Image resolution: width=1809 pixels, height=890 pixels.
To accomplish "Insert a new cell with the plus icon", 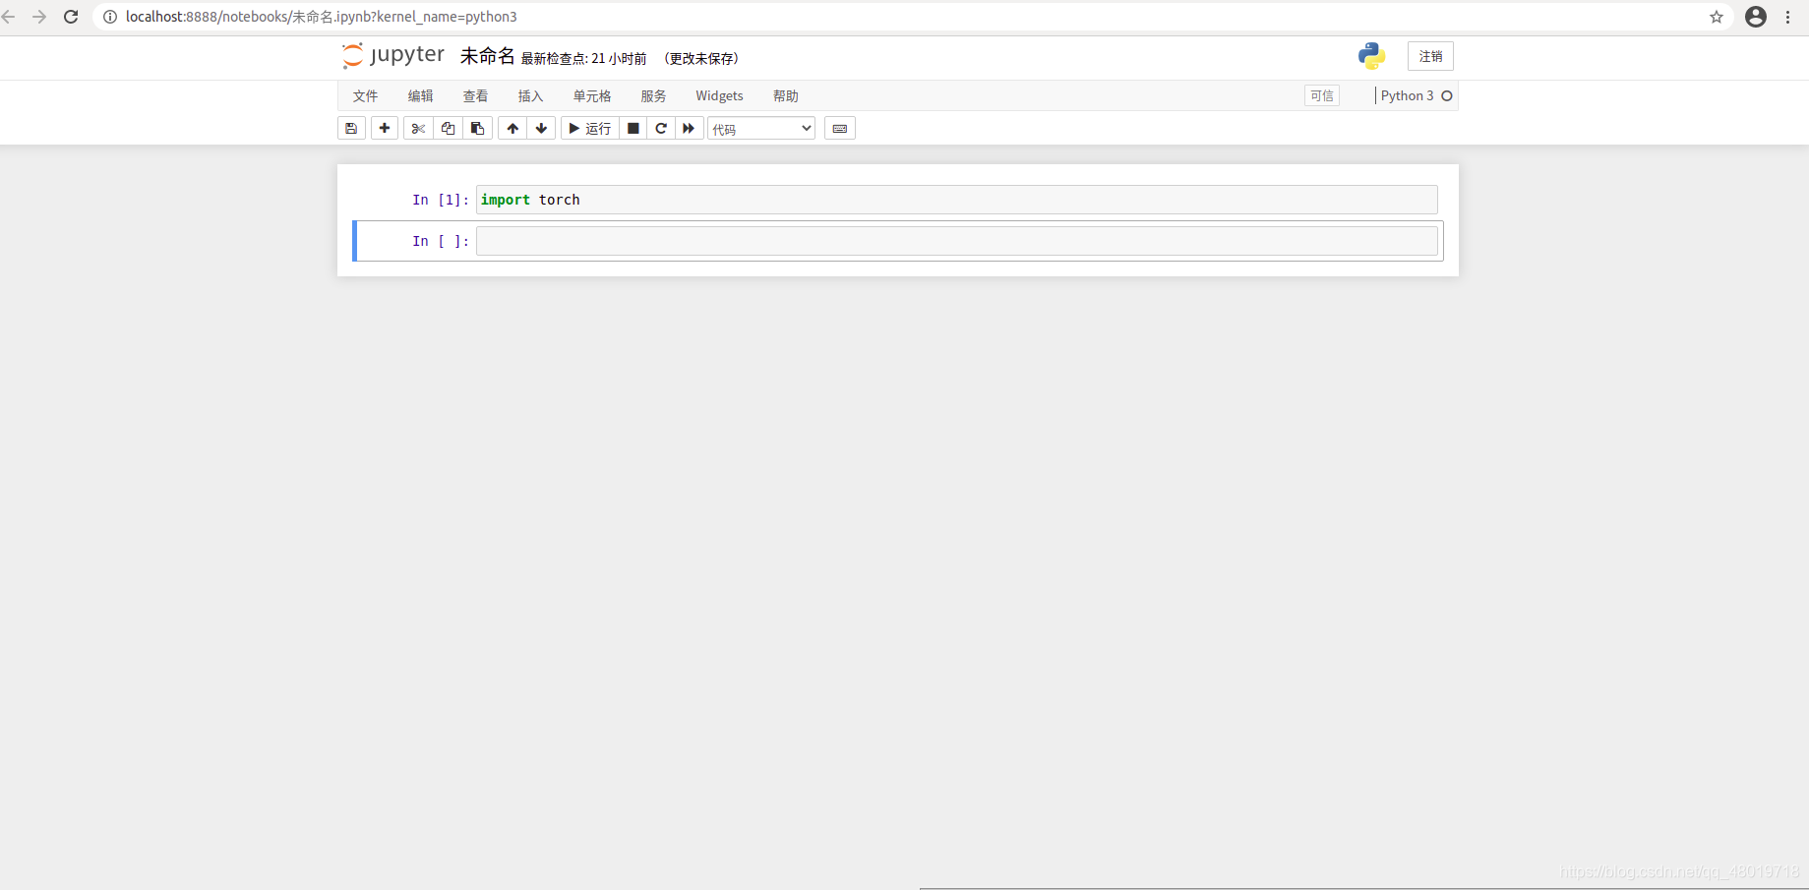I will click(385, 128).
